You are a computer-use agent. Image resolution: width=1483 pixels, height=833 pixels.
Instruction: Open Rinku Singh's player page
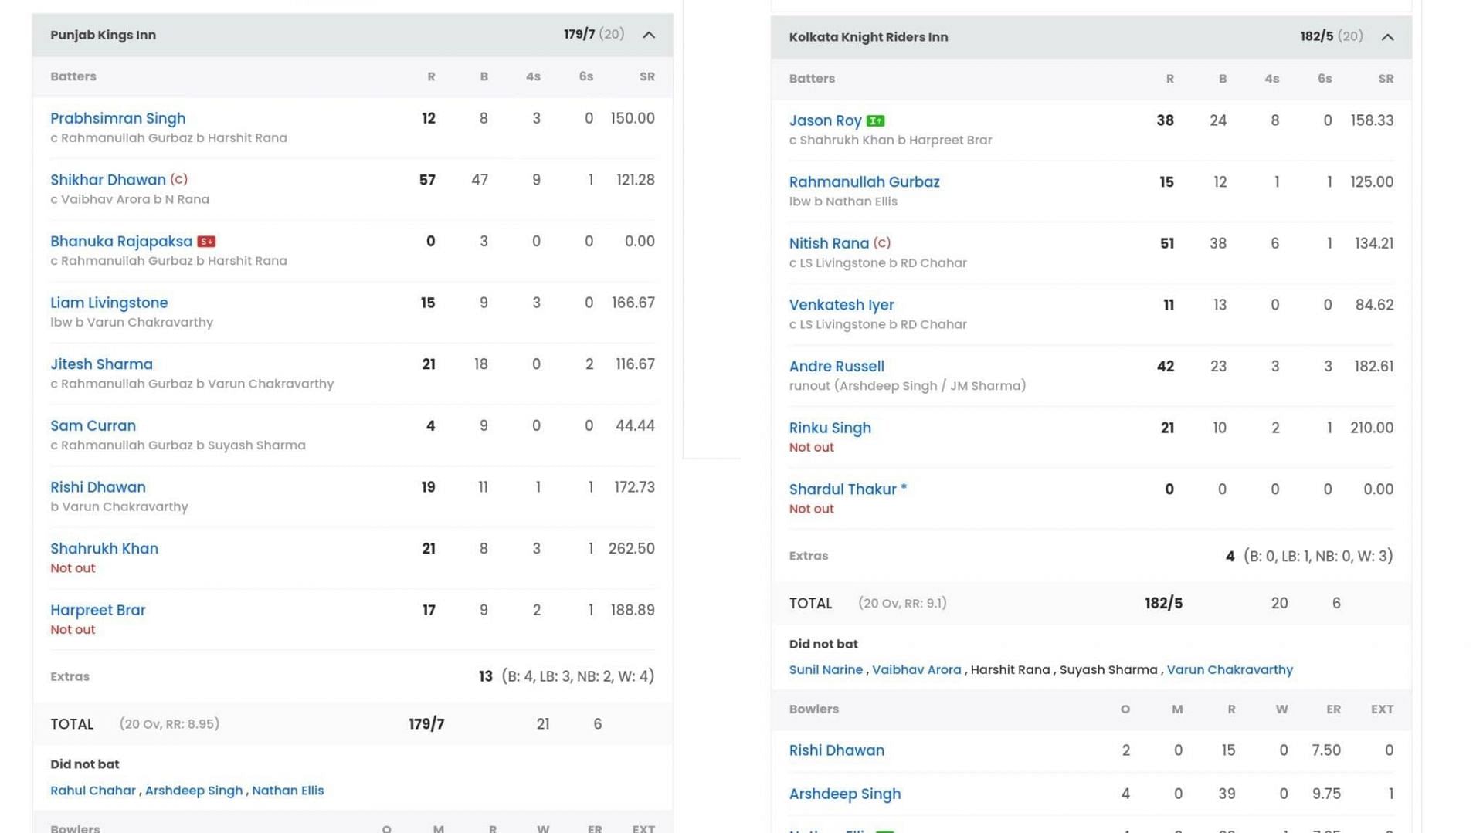(x=830, y=428)
